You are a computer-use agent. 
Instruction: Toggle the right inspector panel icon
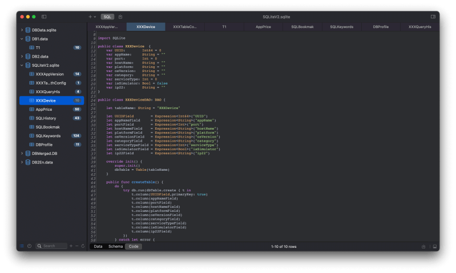[x=433, y=17]
